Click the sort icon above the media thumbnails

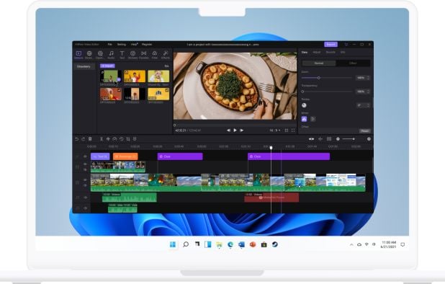166,66
